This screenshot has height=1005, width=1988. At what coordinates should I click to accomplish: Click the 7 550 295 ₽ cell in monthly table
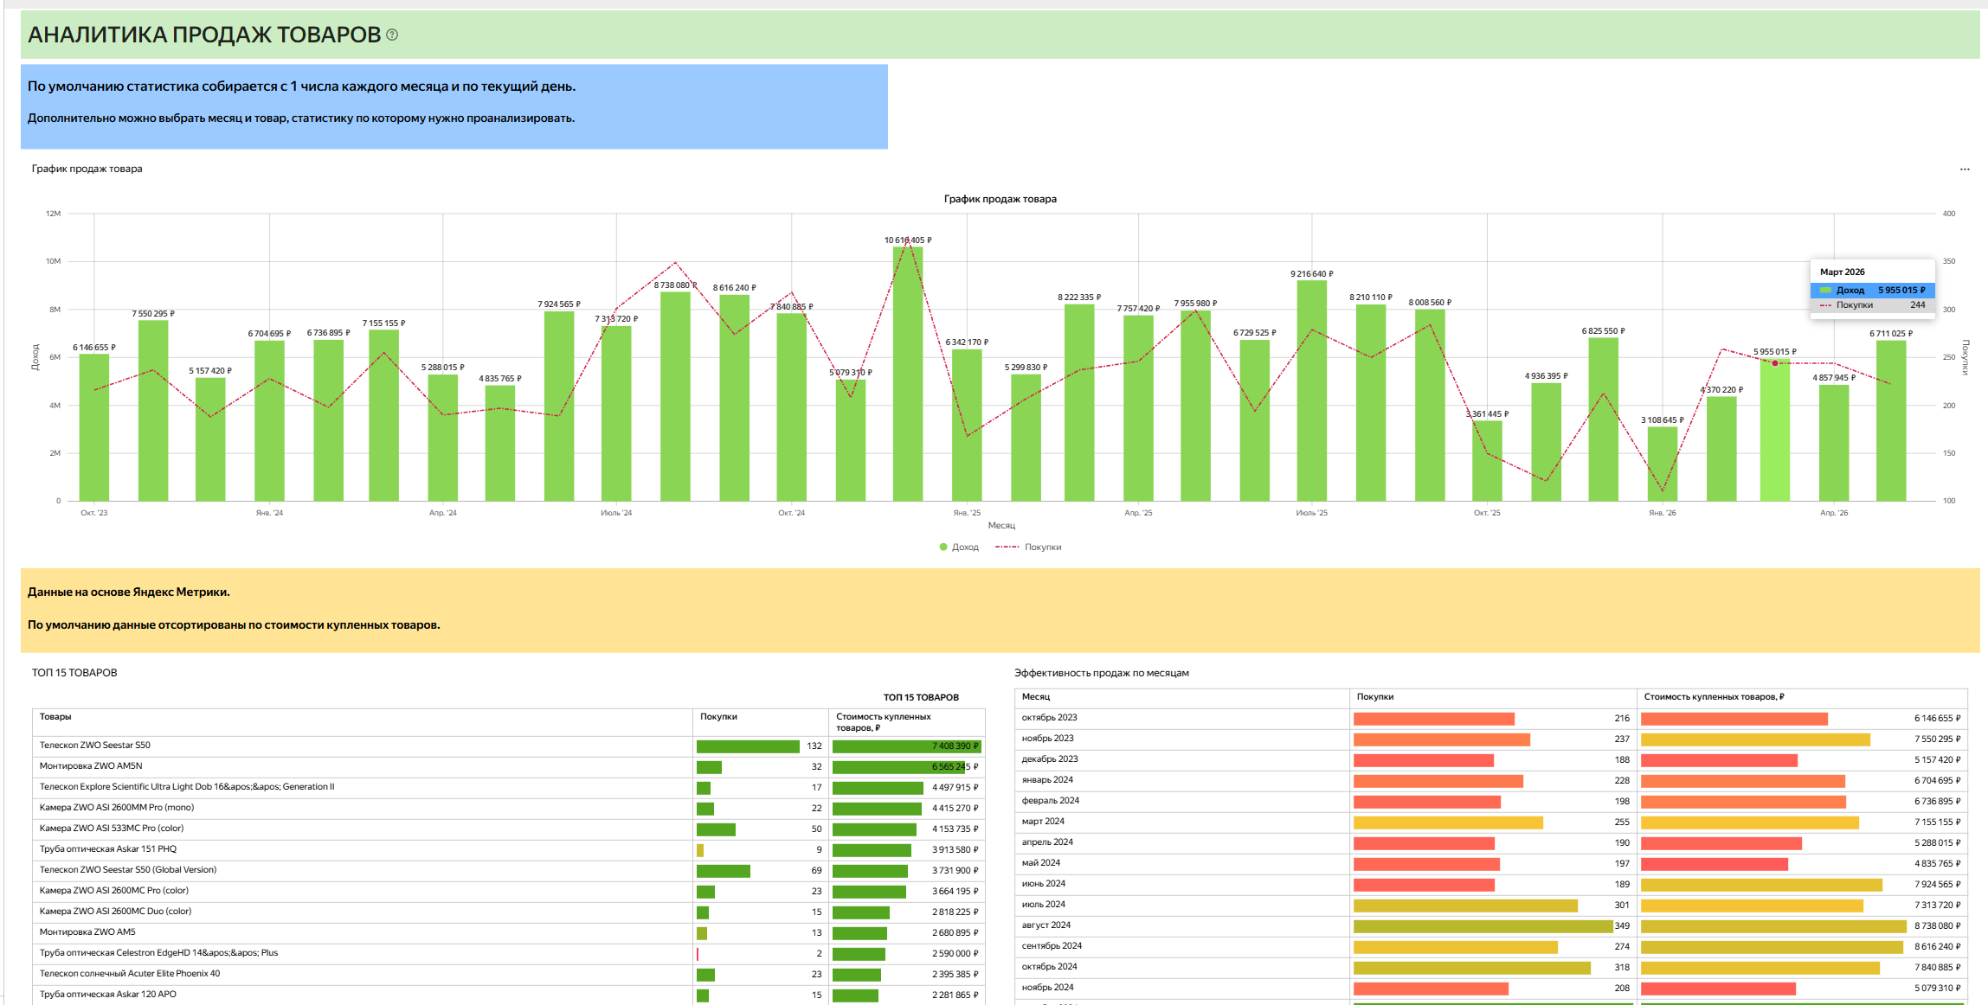click(1802, 739)
